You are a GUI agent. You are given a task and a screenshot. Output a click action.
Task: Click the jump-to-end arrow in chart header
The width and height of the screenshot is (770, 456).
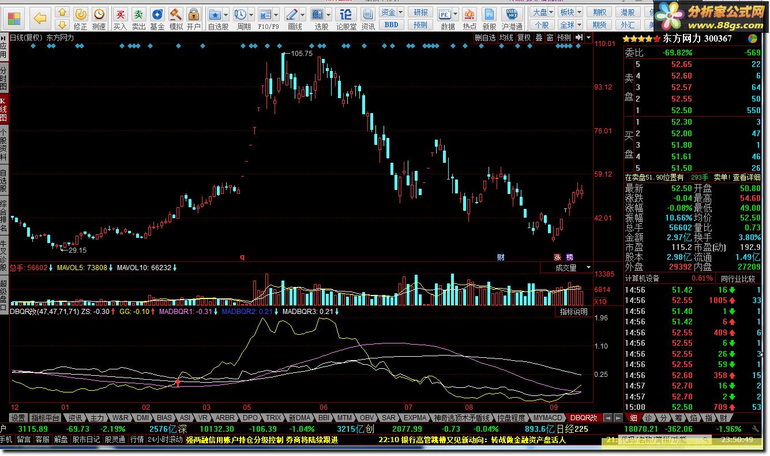[x=579, y=38]
